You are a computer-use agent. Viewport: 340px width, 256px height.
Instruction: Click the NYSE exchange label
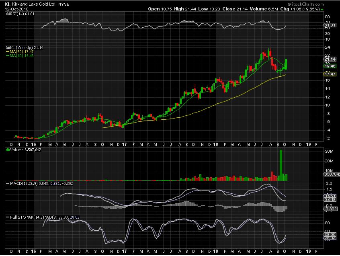(64, 4)
